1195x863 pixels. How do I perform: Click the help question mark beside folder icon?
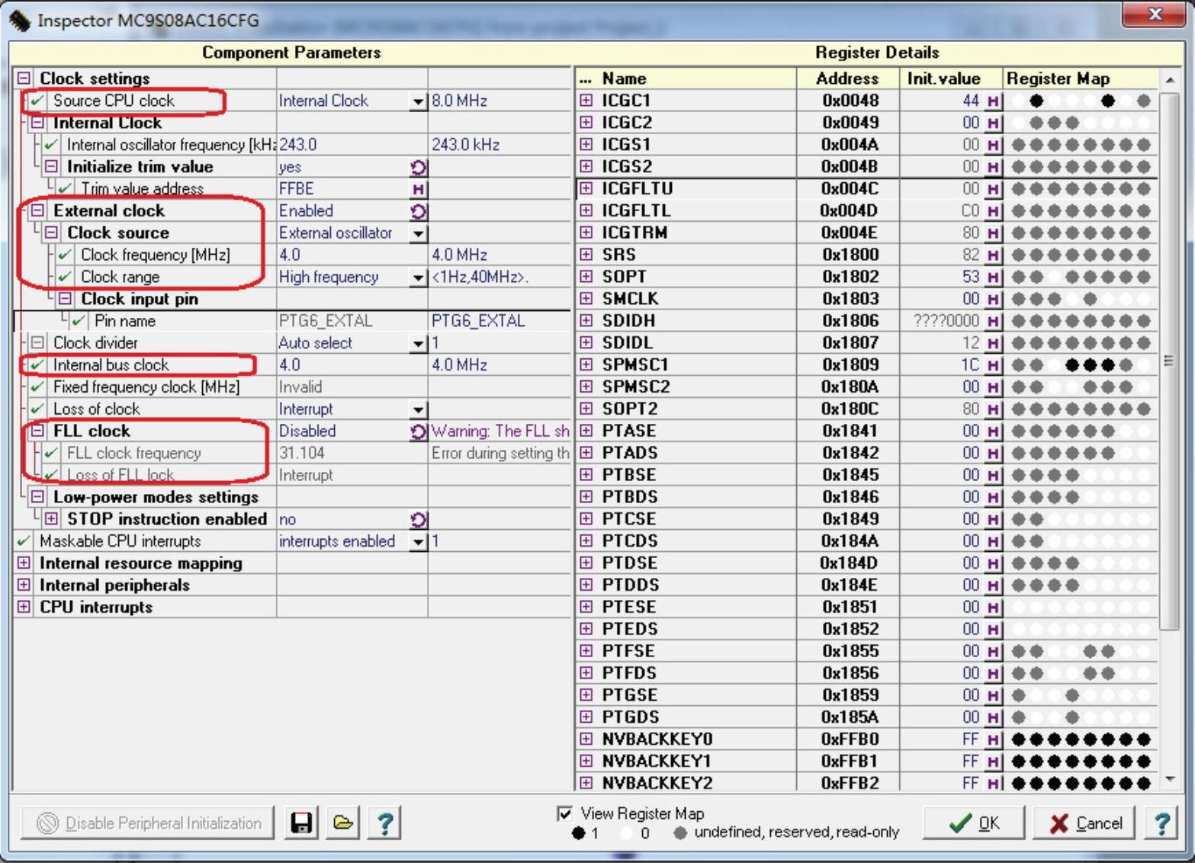coord(385,823)
